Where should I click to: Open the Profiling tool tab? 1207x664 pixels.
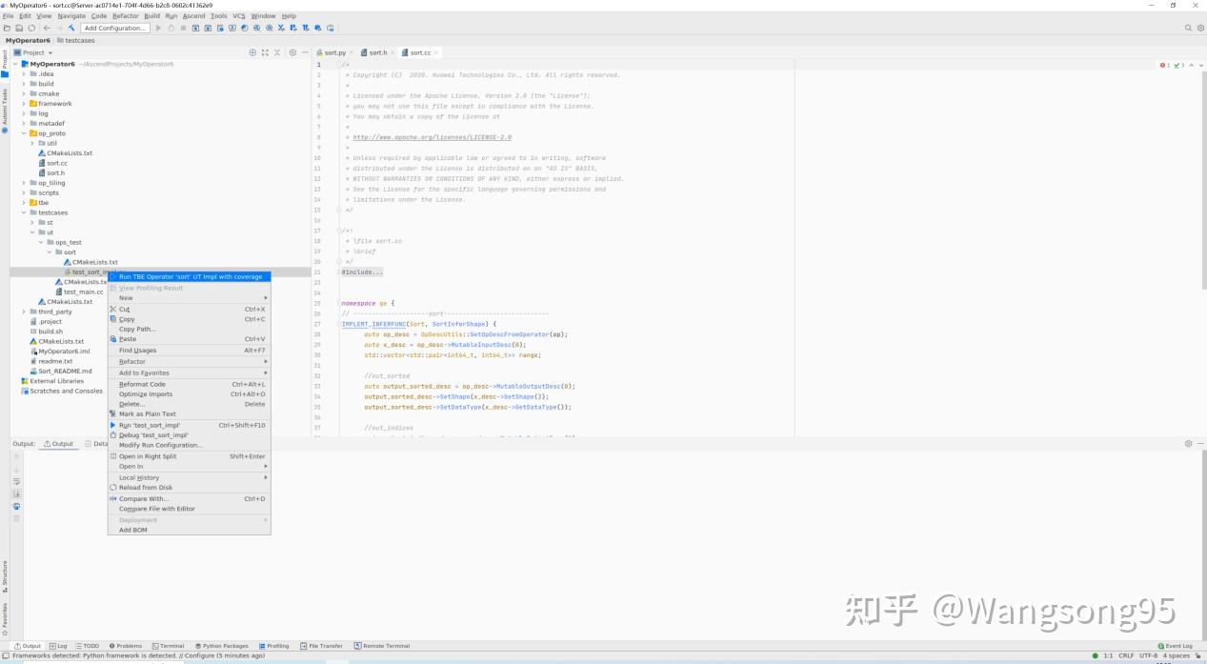(x=273, y=645)
